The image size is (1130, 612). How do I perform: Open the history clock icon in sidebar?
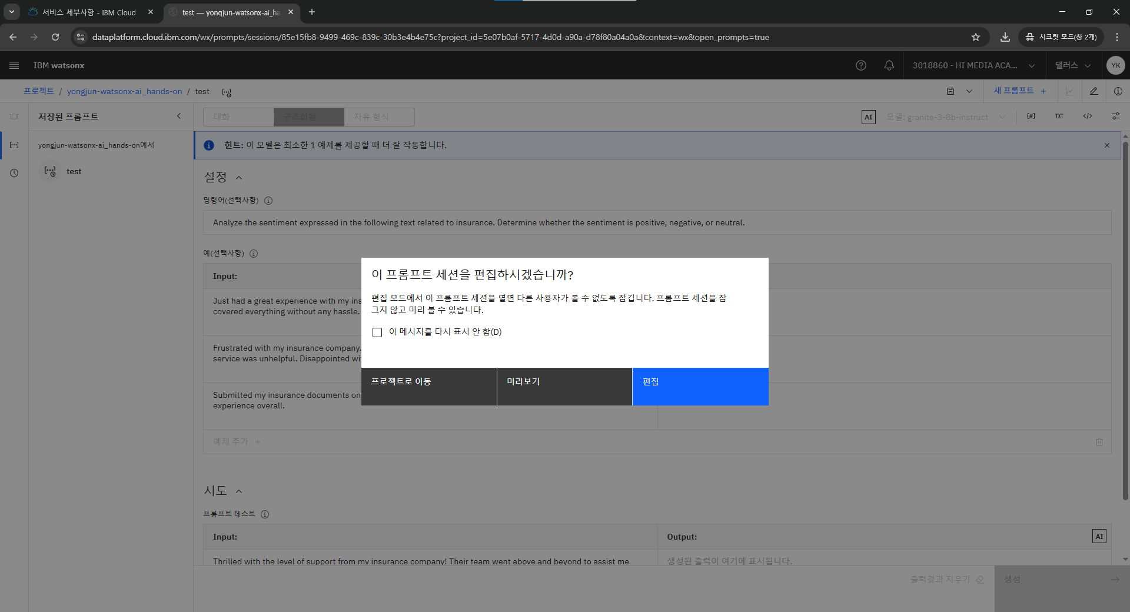[x=14, y=173]
